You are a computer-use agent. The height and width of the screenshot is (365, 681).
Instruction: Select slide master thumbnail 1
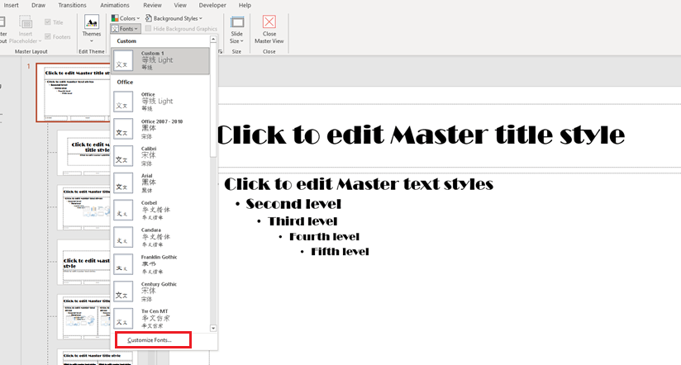click(74, 92)
